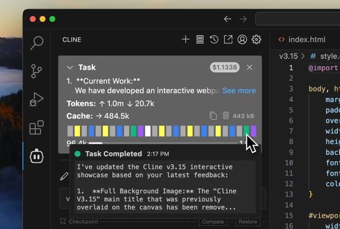Click the **Current Work:** heading text
The image size is (340, 229).
tap(108, 81)
